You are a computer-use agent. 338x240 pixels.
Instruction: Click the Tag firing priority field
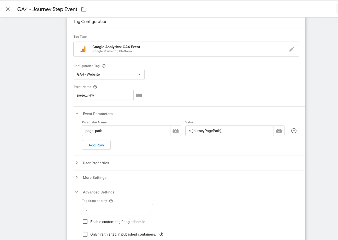coord(117,209)
